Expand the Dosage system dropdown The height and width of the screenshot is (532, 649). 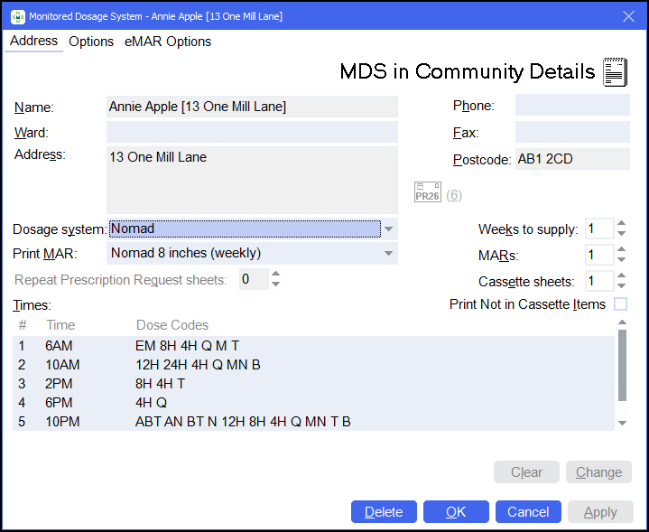click(x=388, y=229)
